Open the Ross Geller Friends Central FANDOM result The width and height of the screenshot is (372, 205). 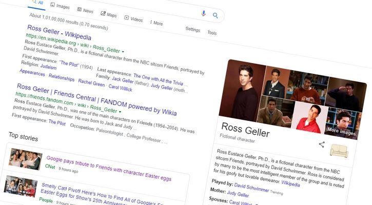point(96,99)
